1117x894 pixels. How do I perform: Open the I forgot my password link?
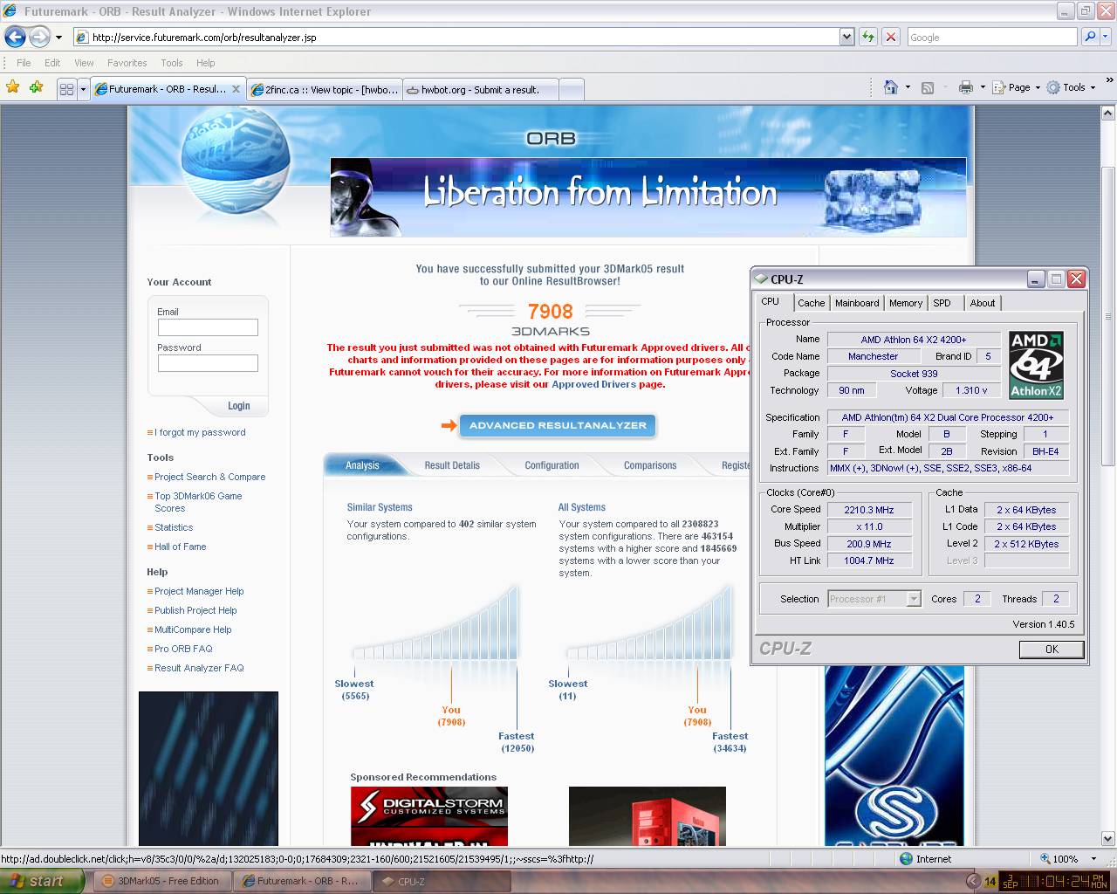pos(200,432)
